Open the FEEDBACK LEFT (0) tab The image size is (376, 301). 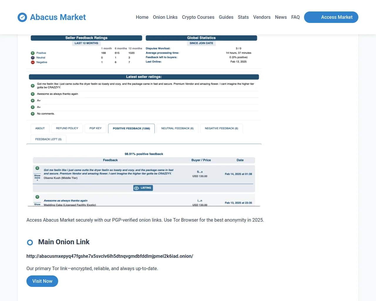(x=48, y=139)
